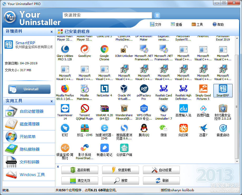Select the Realtek Card Reader icon
Screen dimensions: 242x195
[x=164, y=89]
